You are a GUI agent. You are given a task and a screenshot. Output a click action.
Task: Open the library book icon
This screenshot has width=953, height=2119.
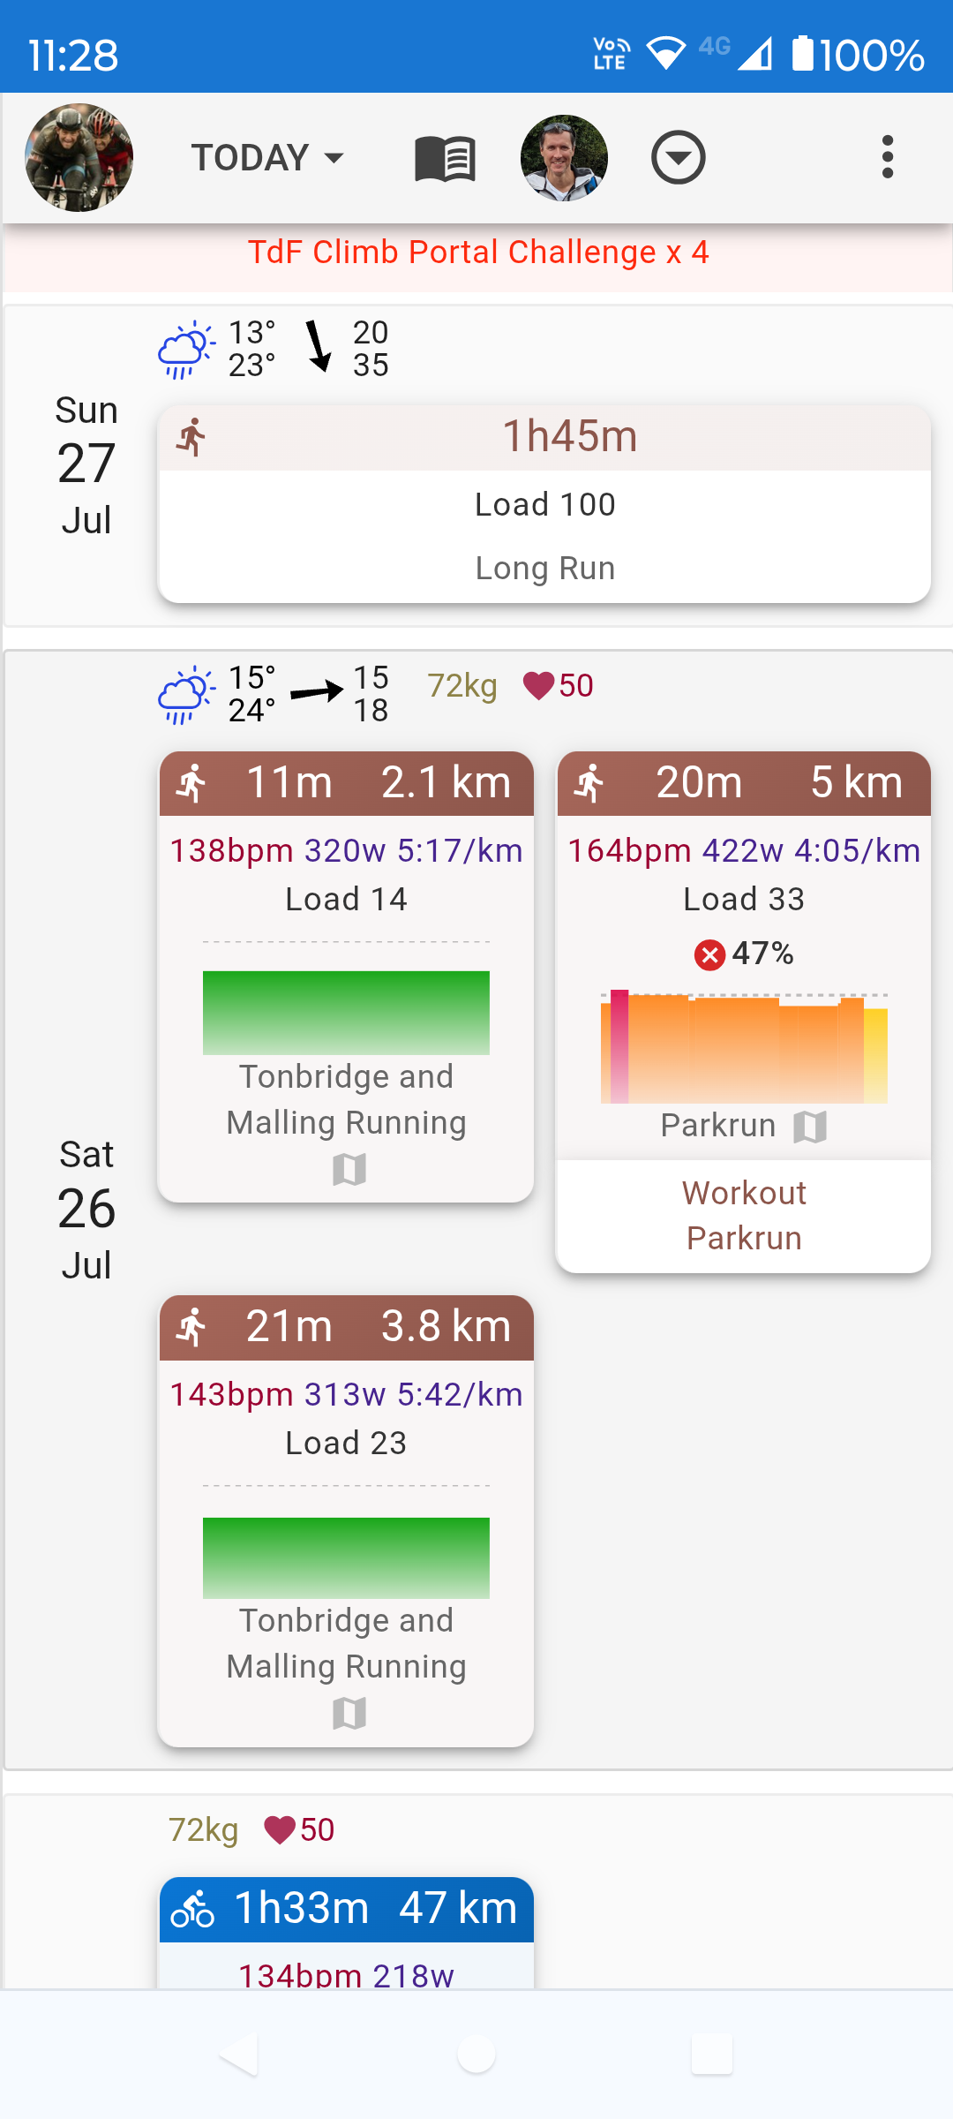(445, 159)
